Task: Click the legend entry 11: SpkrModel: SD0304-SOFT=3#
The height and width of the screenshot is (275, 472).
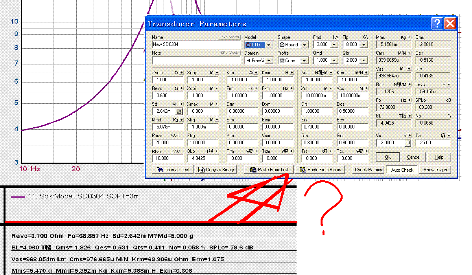Action: pyautogui.click(x=75, y=196)
